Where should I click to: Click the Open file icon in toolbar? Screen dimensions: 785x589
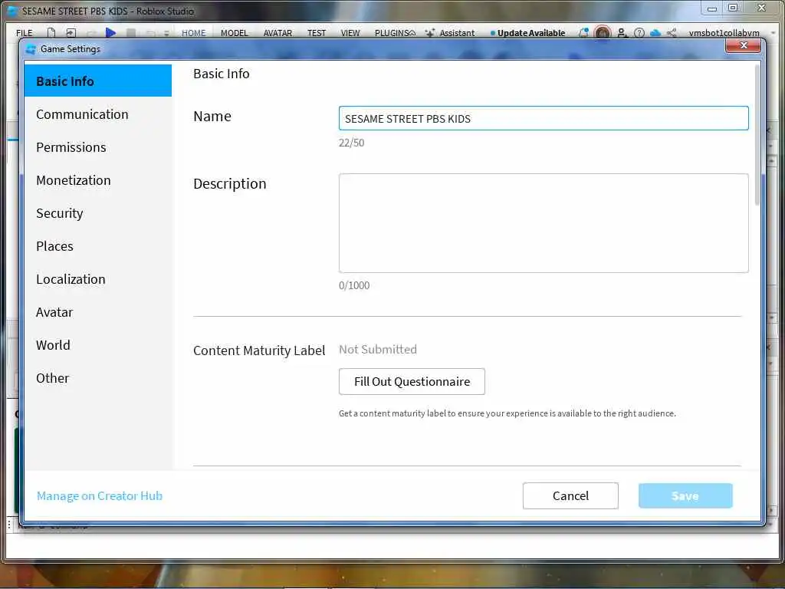click(x=71, y=32)
